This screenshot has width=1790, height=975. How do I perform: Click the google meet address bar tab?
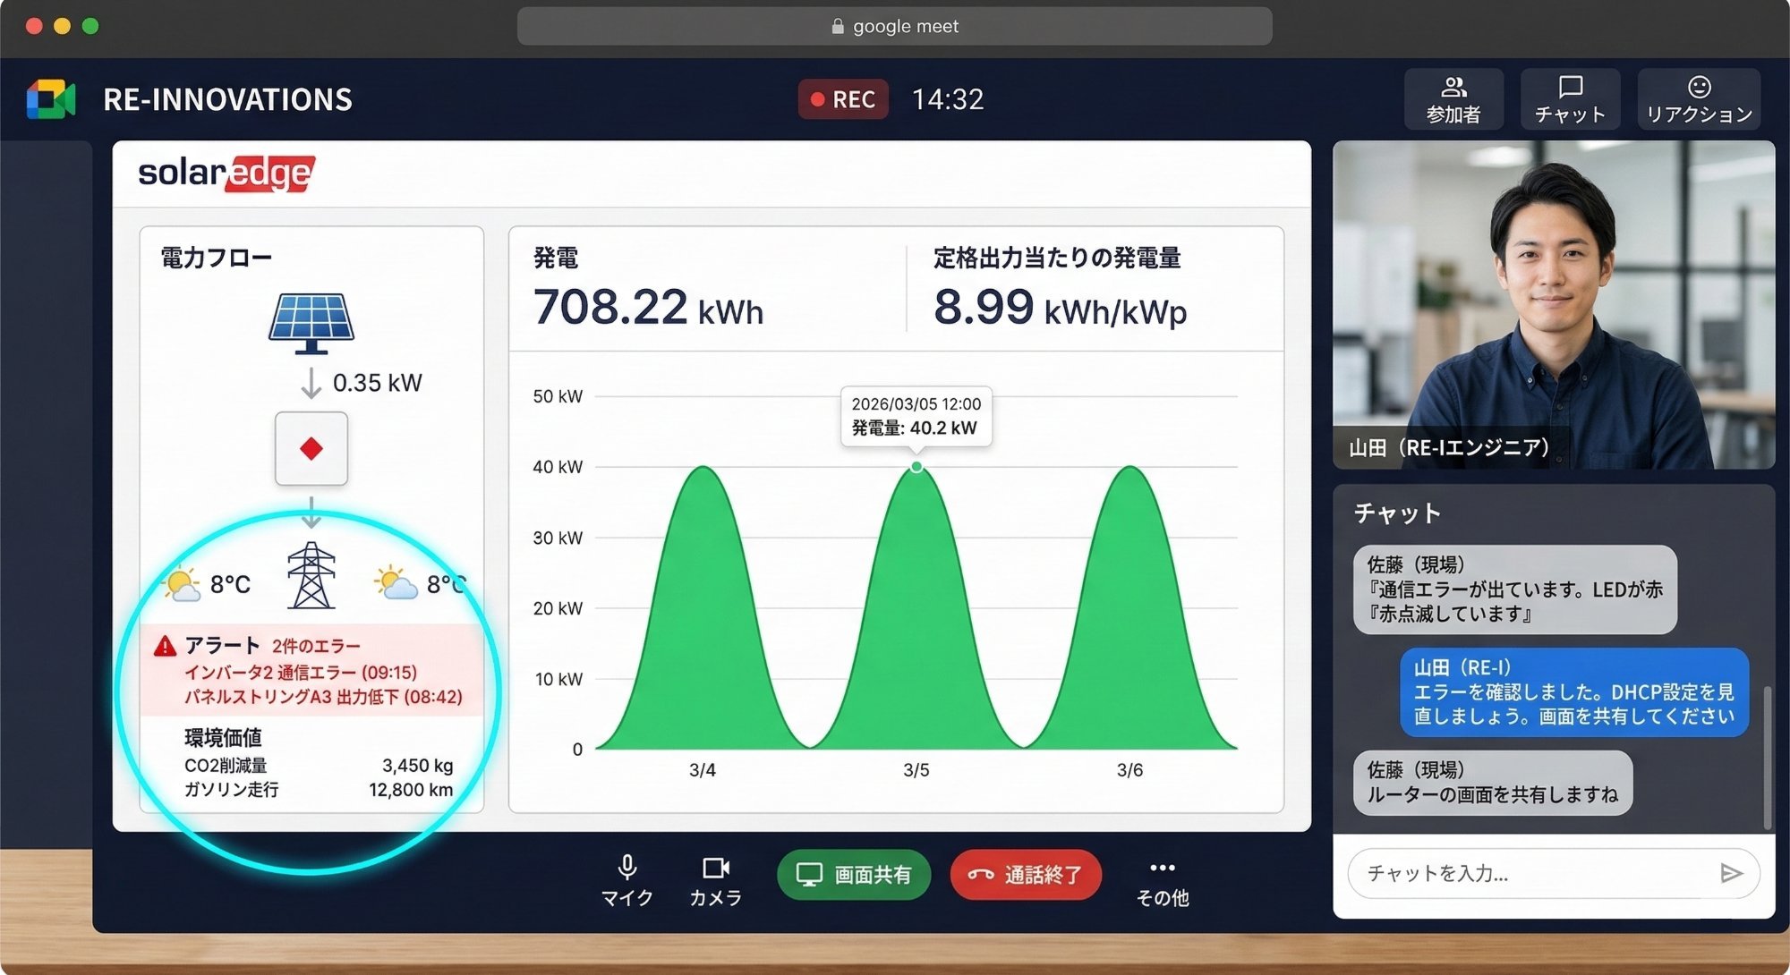894,26
